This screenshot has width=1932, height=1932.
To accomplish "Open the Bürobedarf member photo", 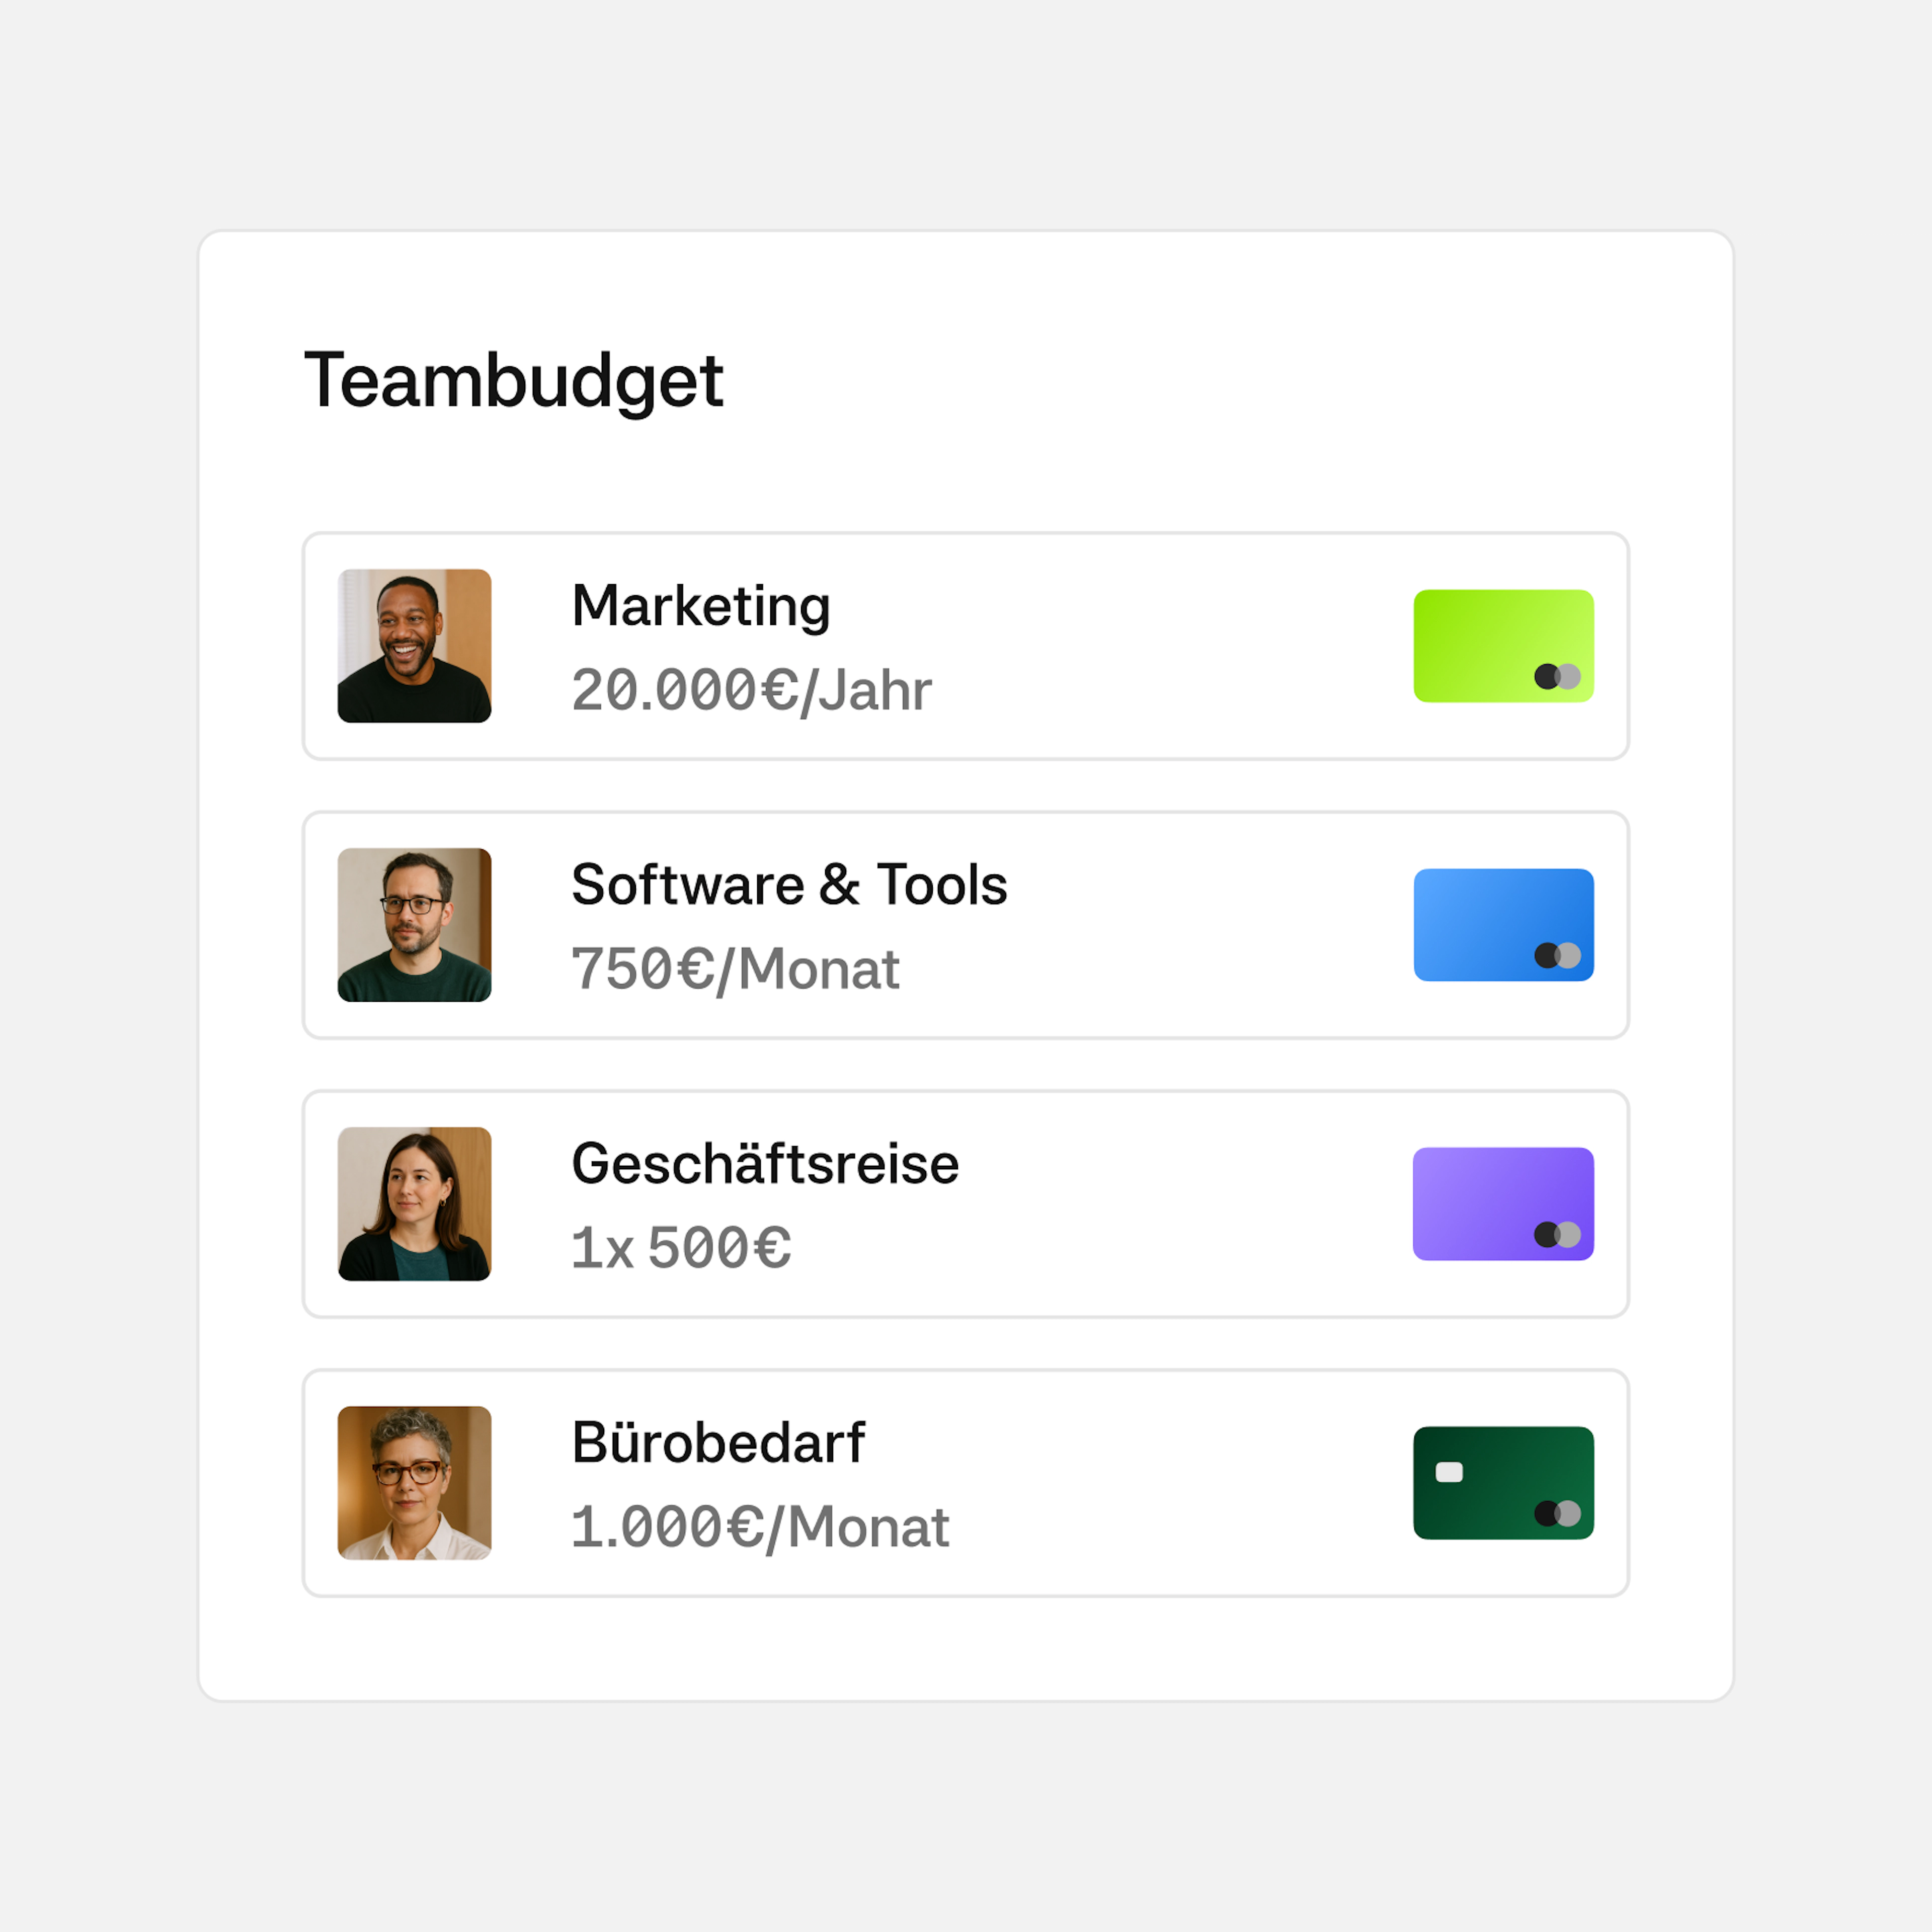I will [414, 1483].
